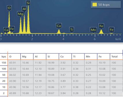Select the Mg element peak label
123x97 pixels.
(20, 14)
